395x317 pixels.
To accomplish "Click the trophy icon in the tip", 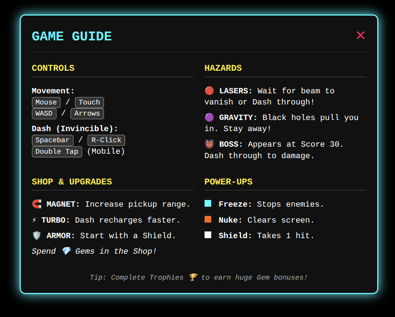I will pyautogui.click(x=193, y=277).
